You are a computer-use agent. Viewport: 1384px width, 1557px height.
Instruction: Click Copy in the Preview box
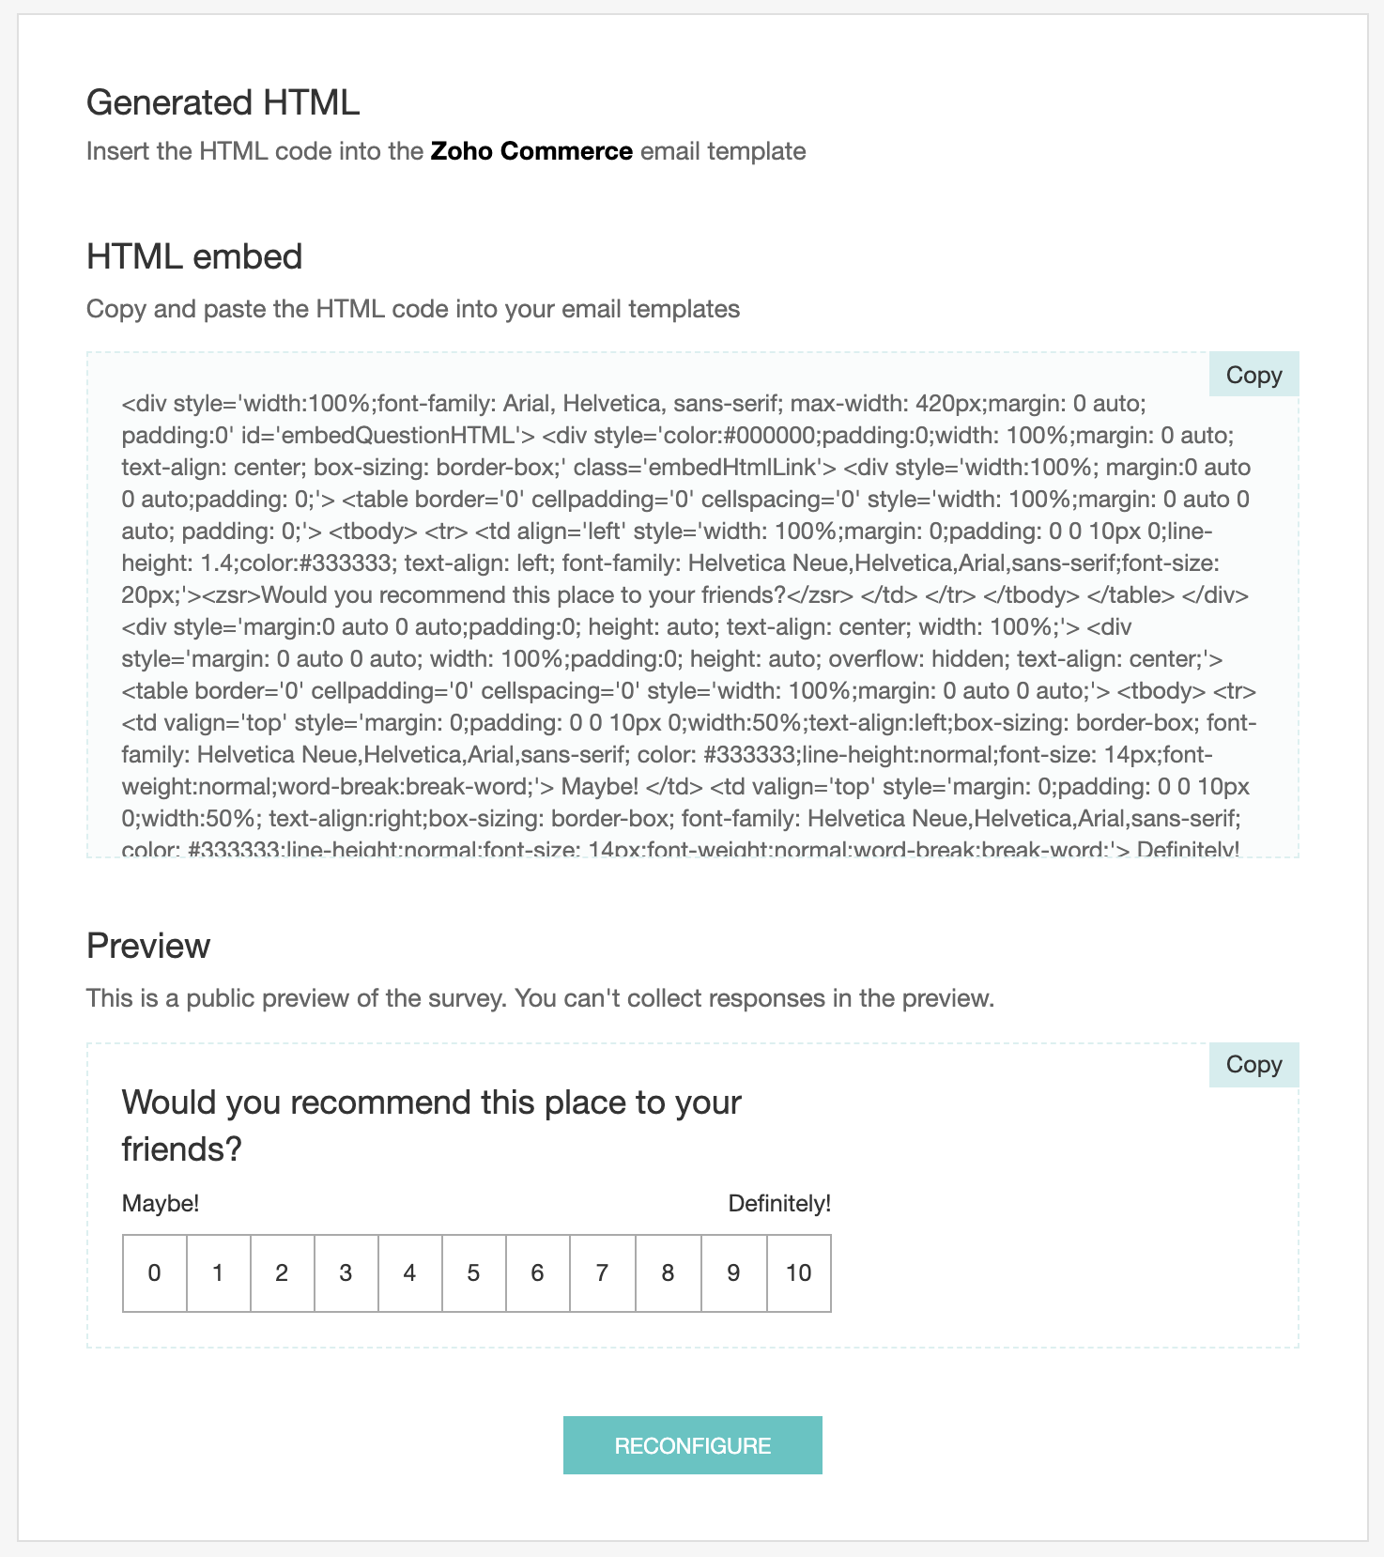click(x=1253, y=1064)
